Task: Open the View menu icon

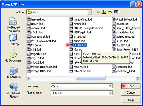Action: 117,12
